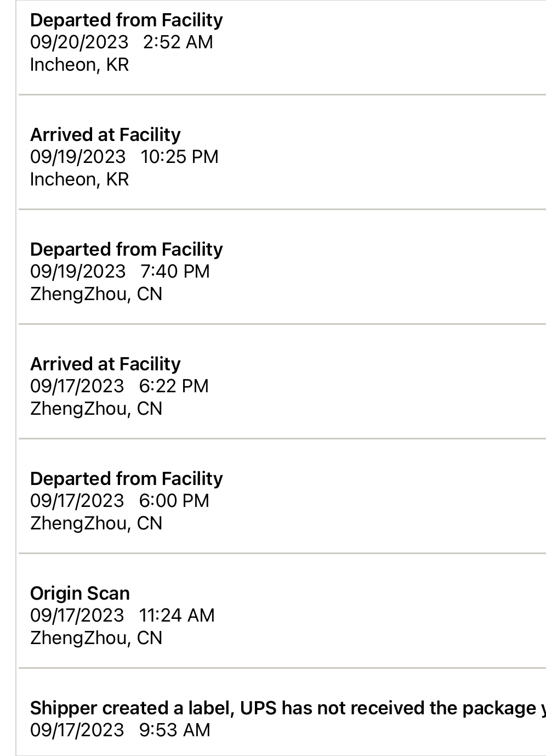Tap the 2:52 AM Departed from Facility heading
The width and height of the screenshot is (546, 756).
(126, 20)
